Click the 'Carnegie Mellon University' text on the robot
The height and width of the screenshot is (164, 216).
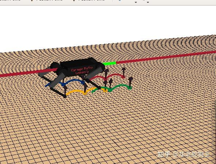coord(82,70)
